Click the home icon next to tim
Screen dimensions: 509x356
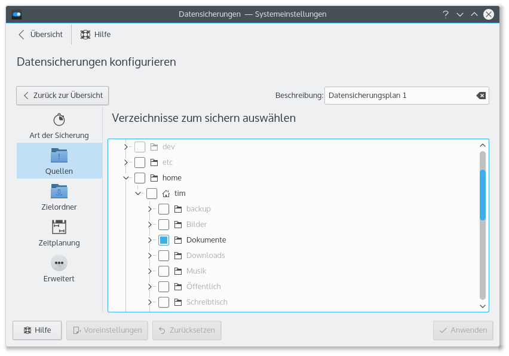point(166,194)
